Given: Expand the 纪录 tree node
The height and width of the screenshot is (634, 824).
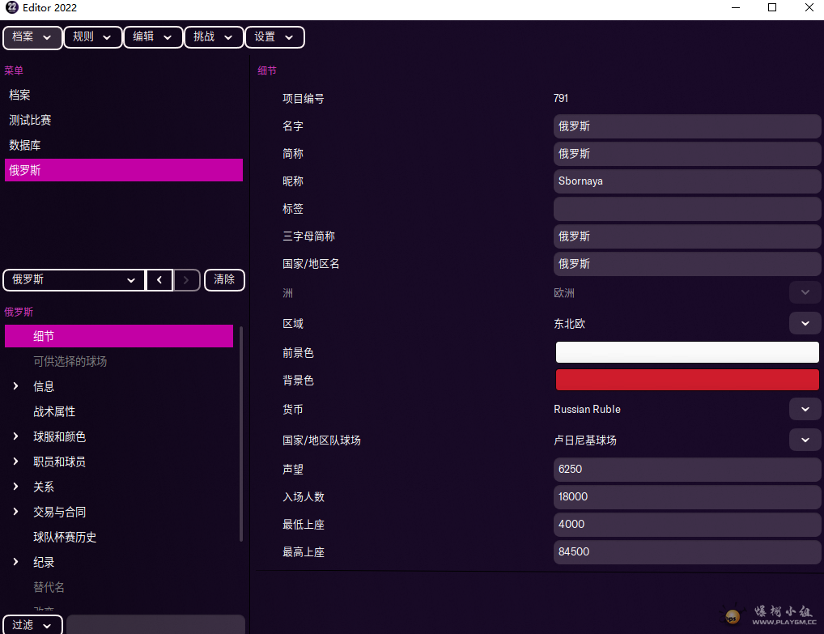Looking at the screenshot, I should (16, 563).
